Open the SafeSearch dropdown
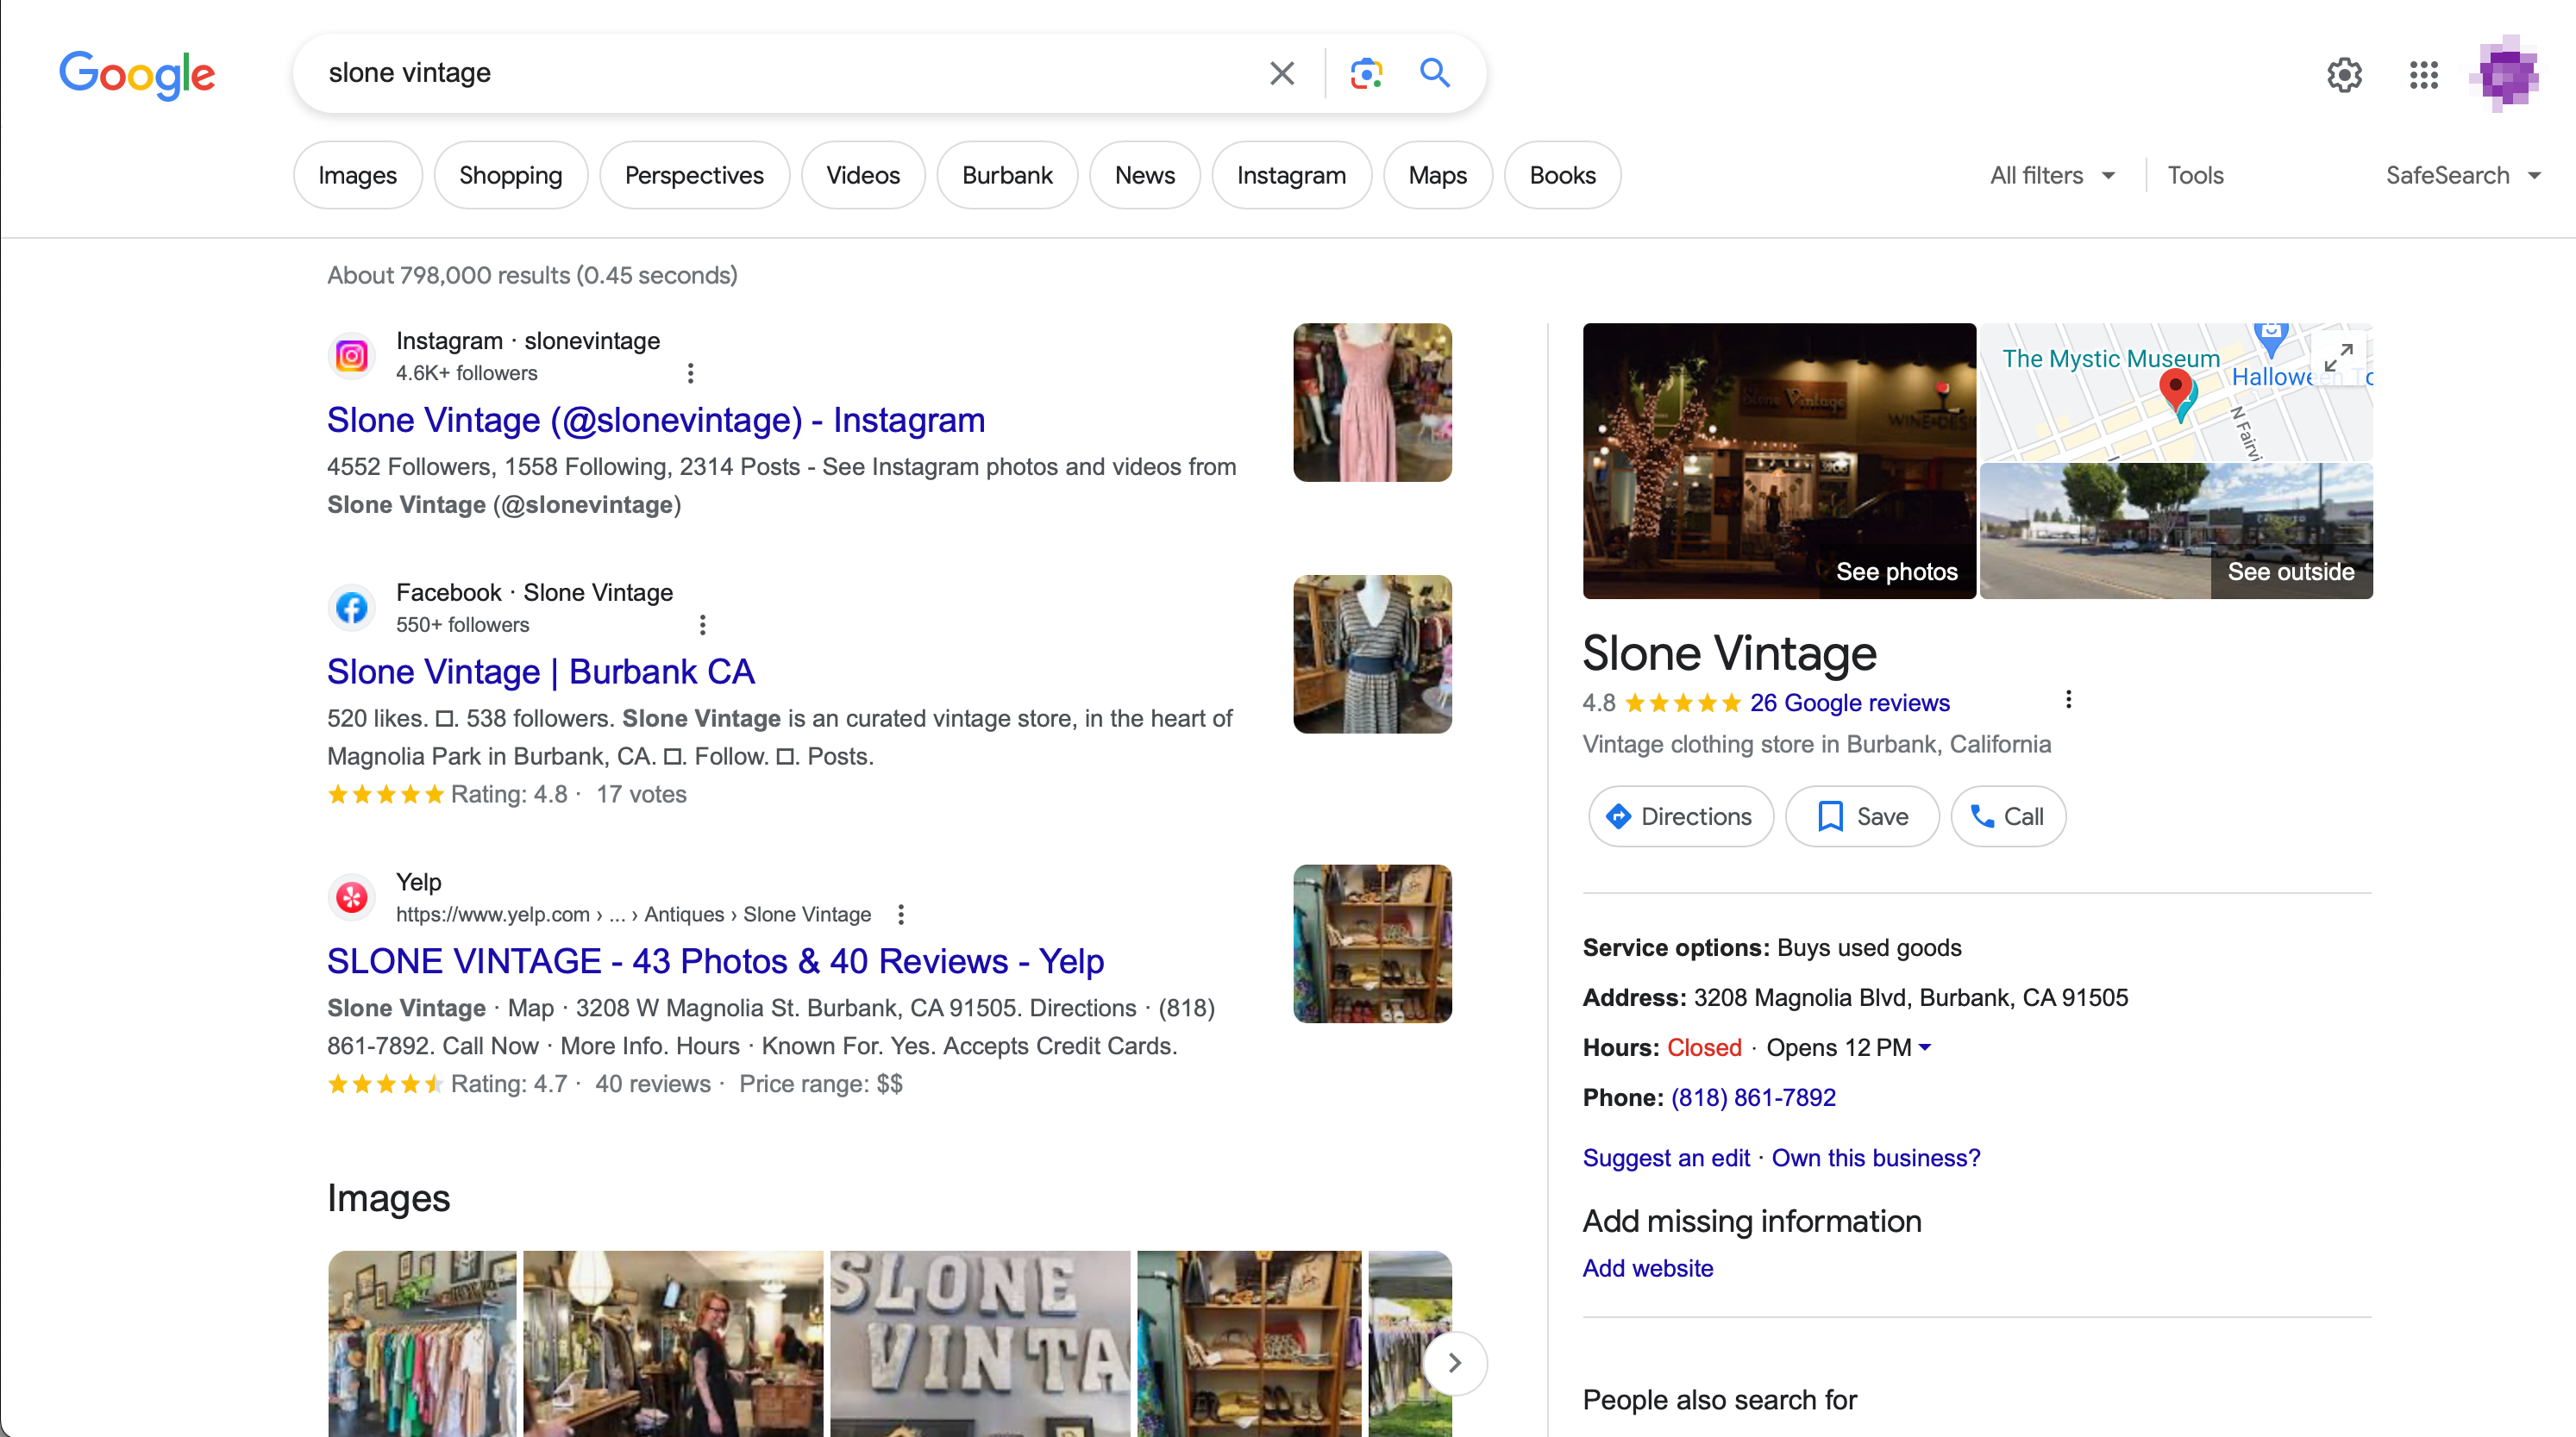The image size is (2576, 1437). tap(2464, 176)
